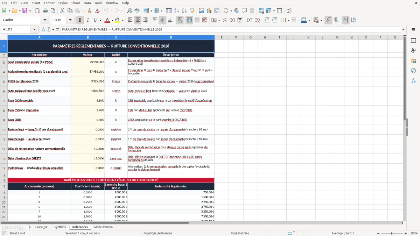This screenshot has height=236, width=420.
Task: Open the sidebar Properties panel
Action: [413, 41]
